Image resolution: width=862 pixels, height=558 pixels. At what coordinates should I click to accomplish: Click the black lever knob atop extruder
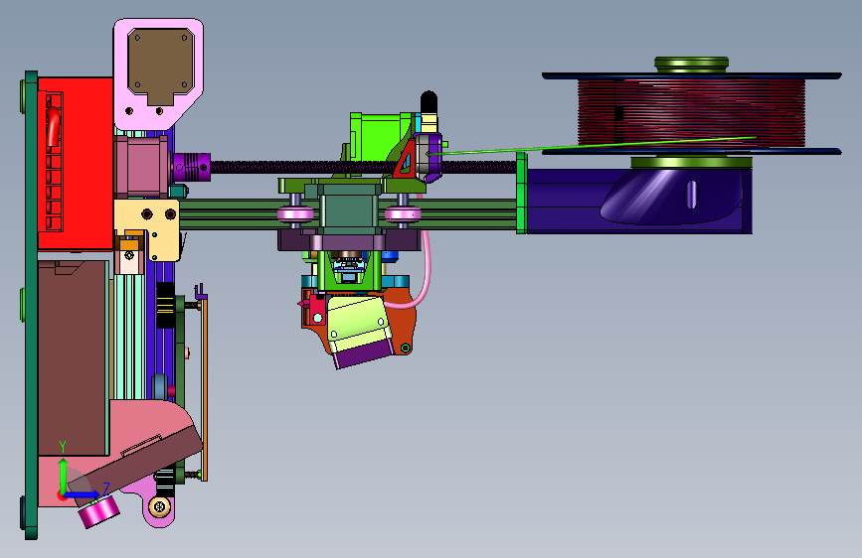tap(430, 103)
